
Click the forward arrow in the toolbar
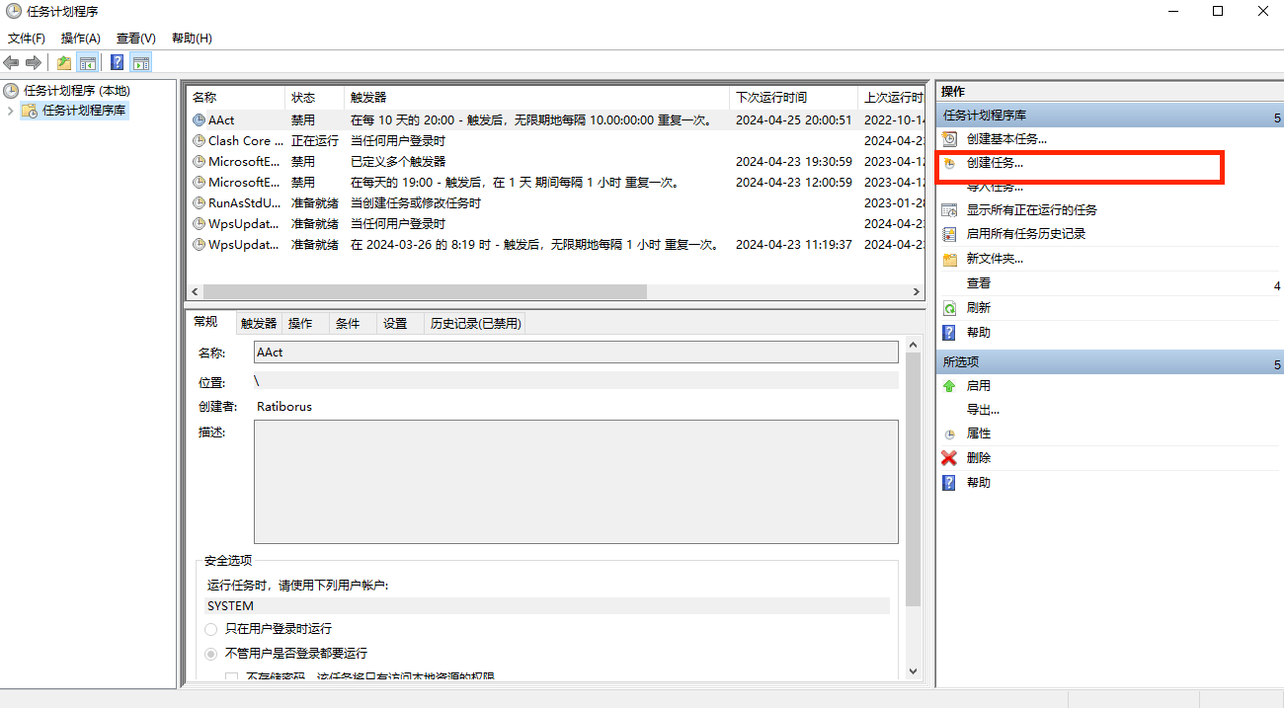[x=34, y=62]
